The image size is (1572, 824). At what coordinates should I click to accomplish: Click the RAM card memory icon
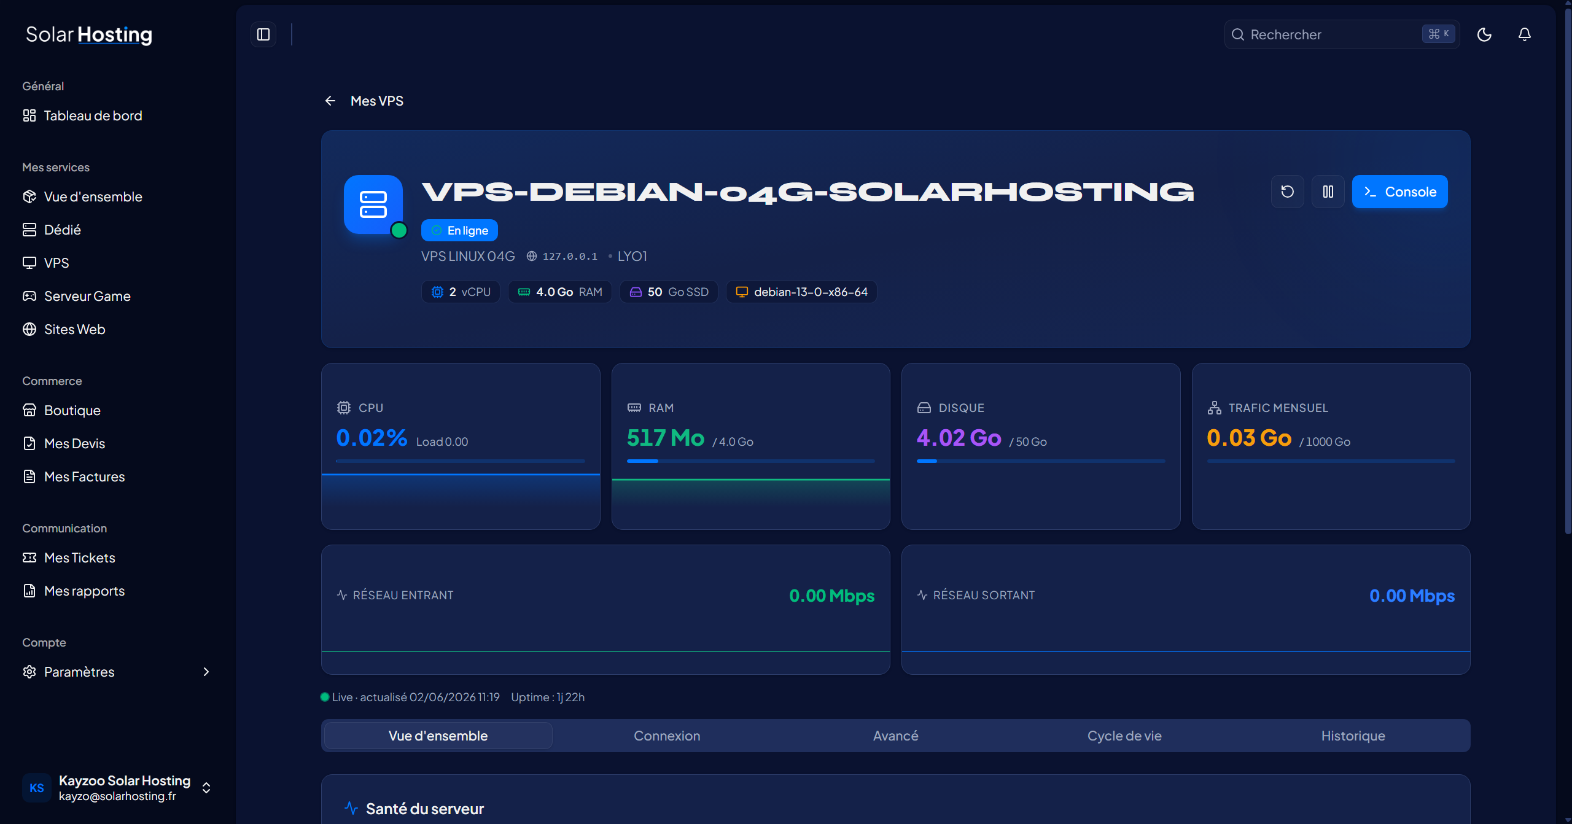pos(634,408)
